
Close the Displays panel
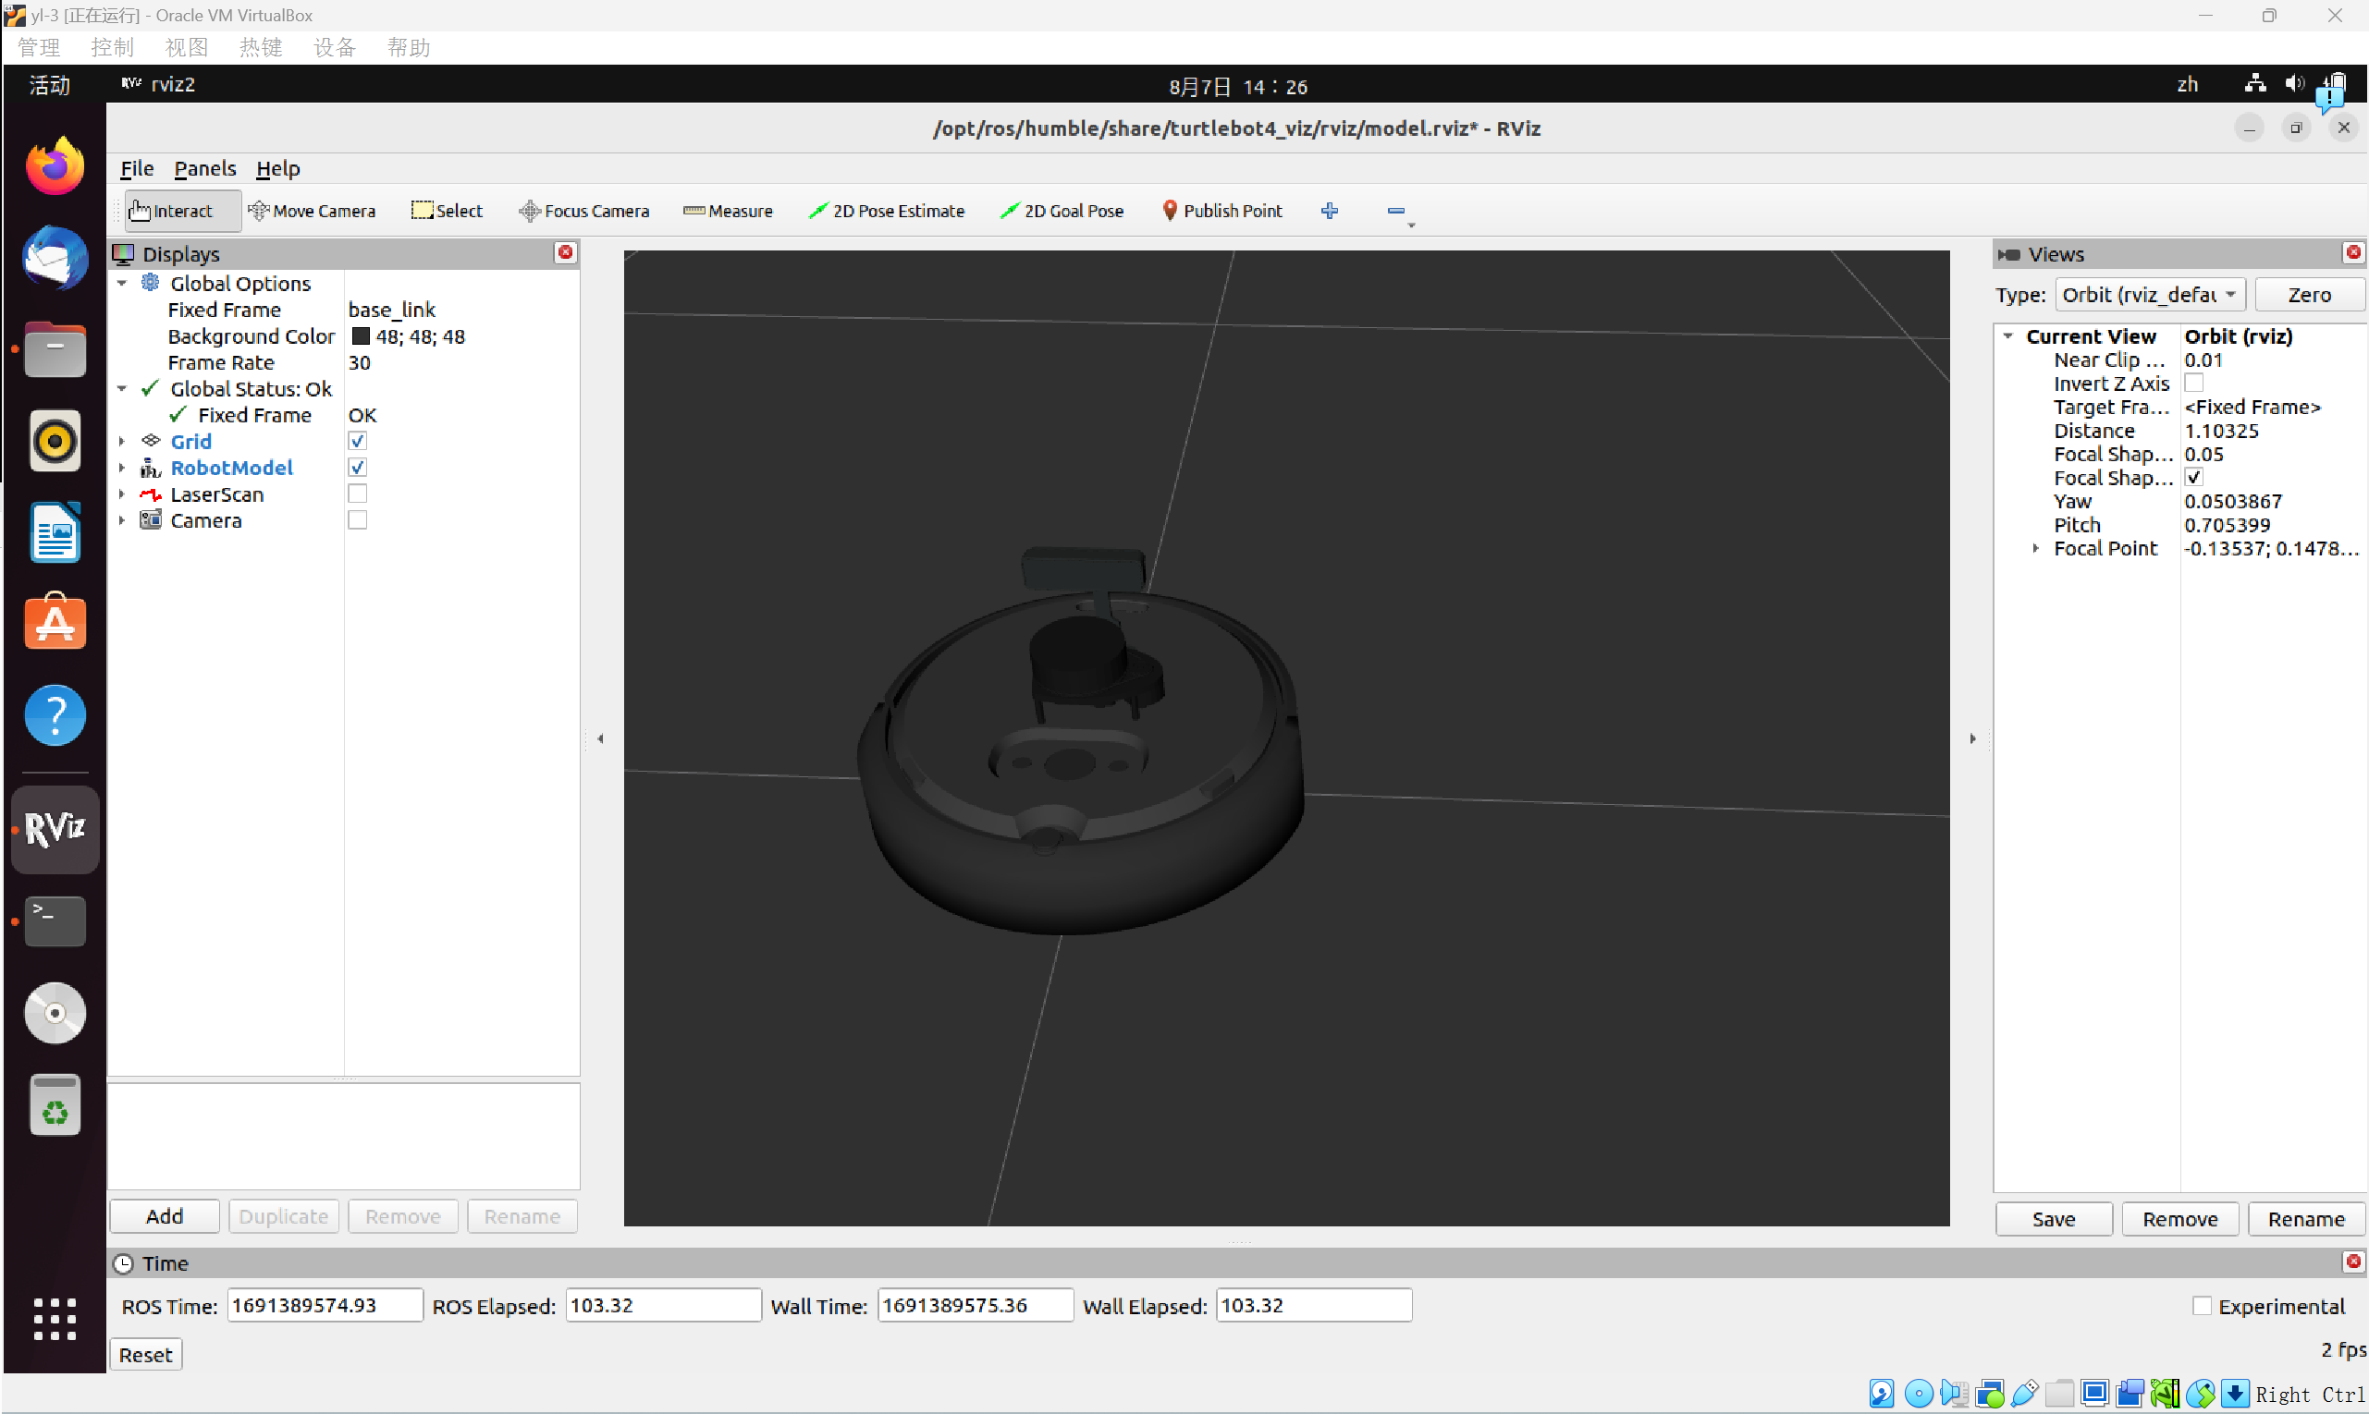point(565,251)
